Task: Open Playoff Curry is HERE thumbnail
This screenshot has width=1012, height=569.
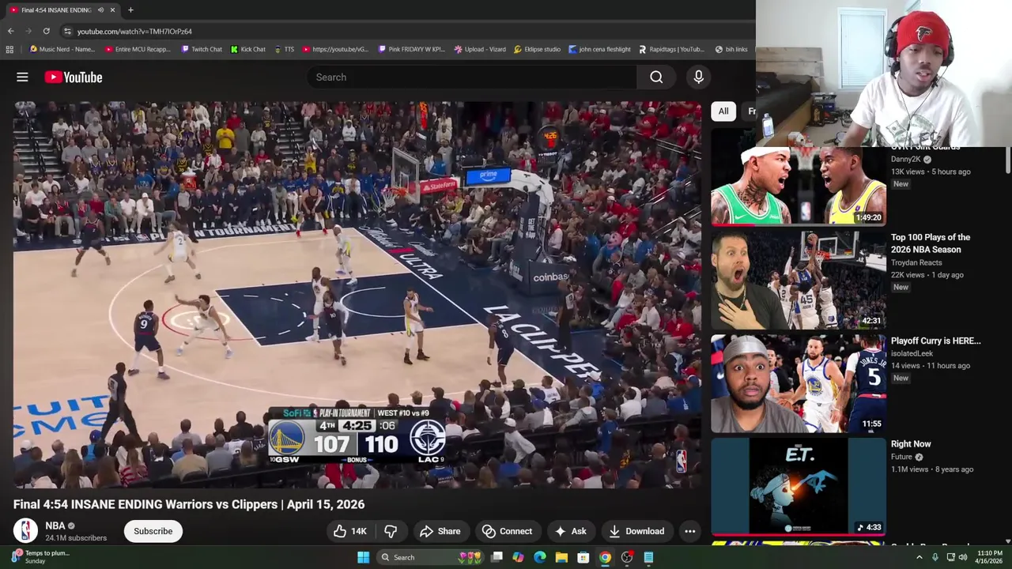Action: coord(799,383)
